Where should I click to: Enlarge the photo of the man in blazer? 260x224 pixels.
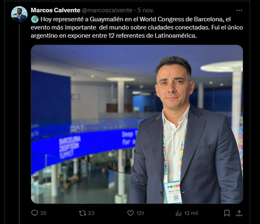coord(137,124)
